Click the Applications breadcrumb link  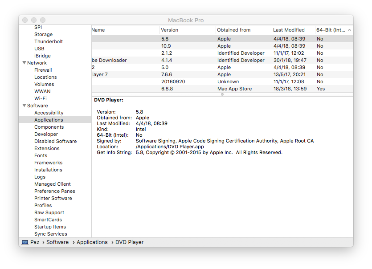[x=92, y=242]
